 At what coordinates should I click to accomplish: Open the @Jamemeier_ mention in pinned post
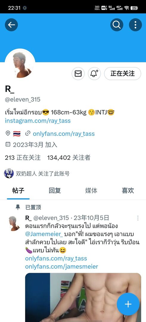[44, 234]
